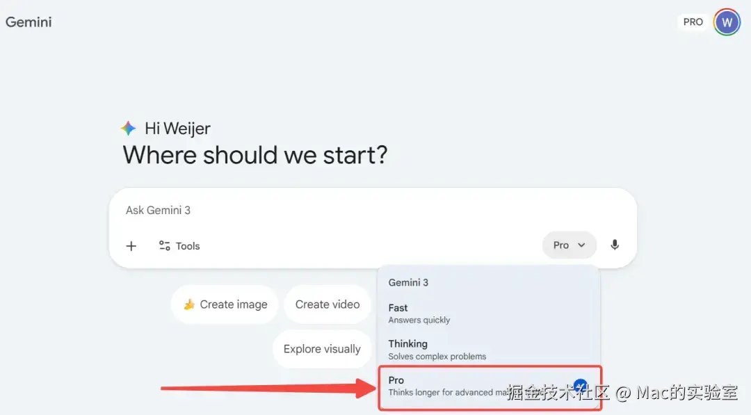This screenshot has height=415, width=751.
Task: Click the Gemini sparkle icon beside greeting
Action: 129,129
